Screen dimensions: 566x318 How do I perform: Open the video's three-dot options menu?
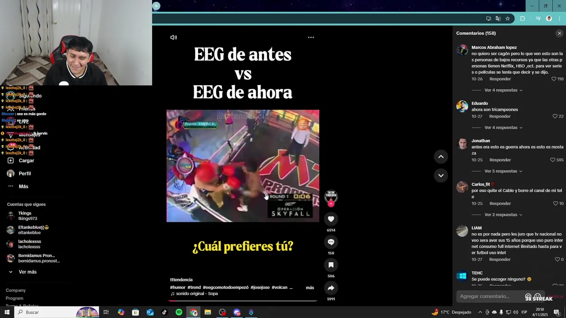(311, 38)
